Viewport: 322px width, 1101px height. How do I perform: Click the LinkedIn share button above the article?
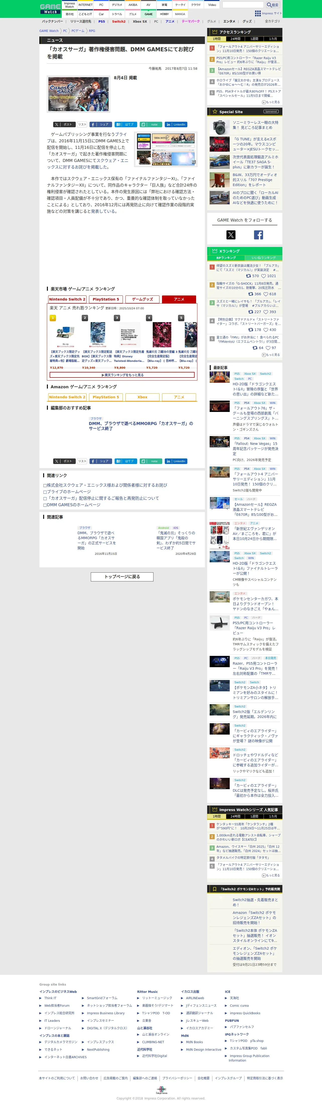[176, 124]
